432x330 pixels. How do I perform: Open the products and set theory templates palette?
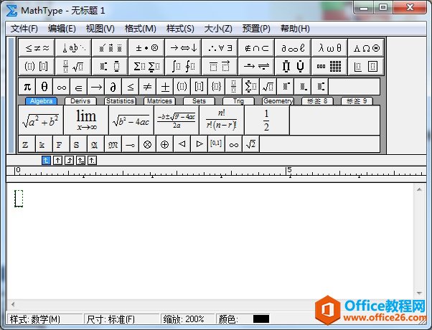pyautogui.click(x=293, y=67)
